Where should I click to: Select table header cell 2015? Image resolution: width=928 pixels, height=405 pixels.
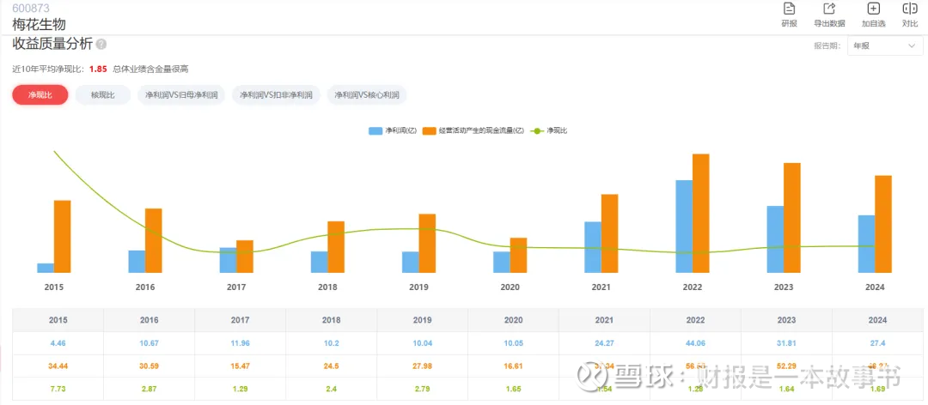pyautogui.click(x=58, y=320)
